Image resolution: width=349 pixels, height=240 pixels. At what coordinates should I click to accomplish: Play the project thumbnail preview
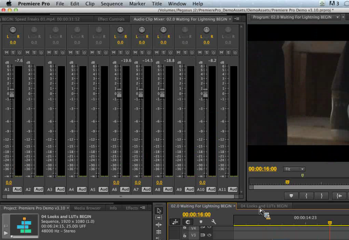(x=6, y=233)
